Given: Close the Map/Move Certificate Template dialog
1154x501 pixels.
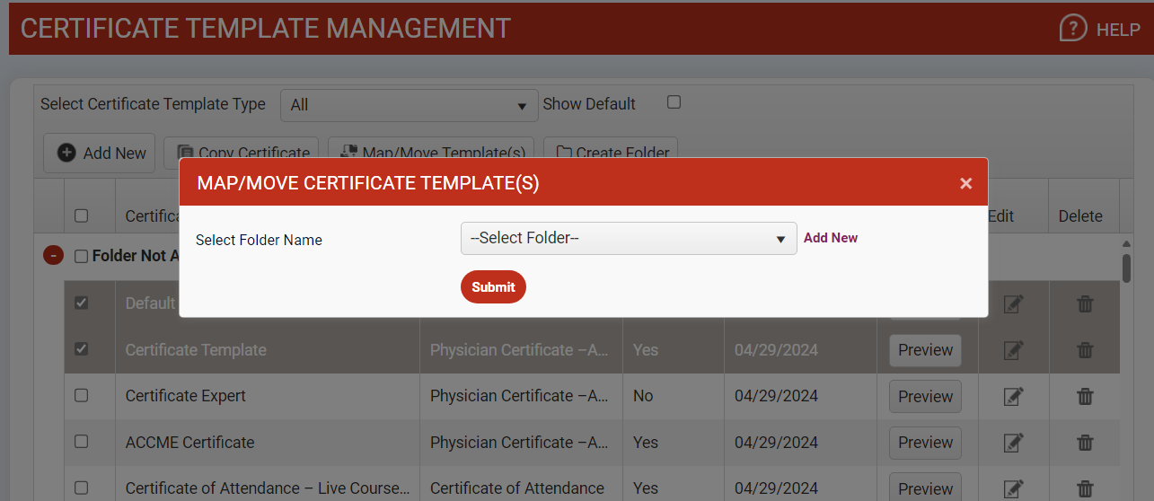Looking at the screenshot, I should pyautogui.click(x=965, y=183).
